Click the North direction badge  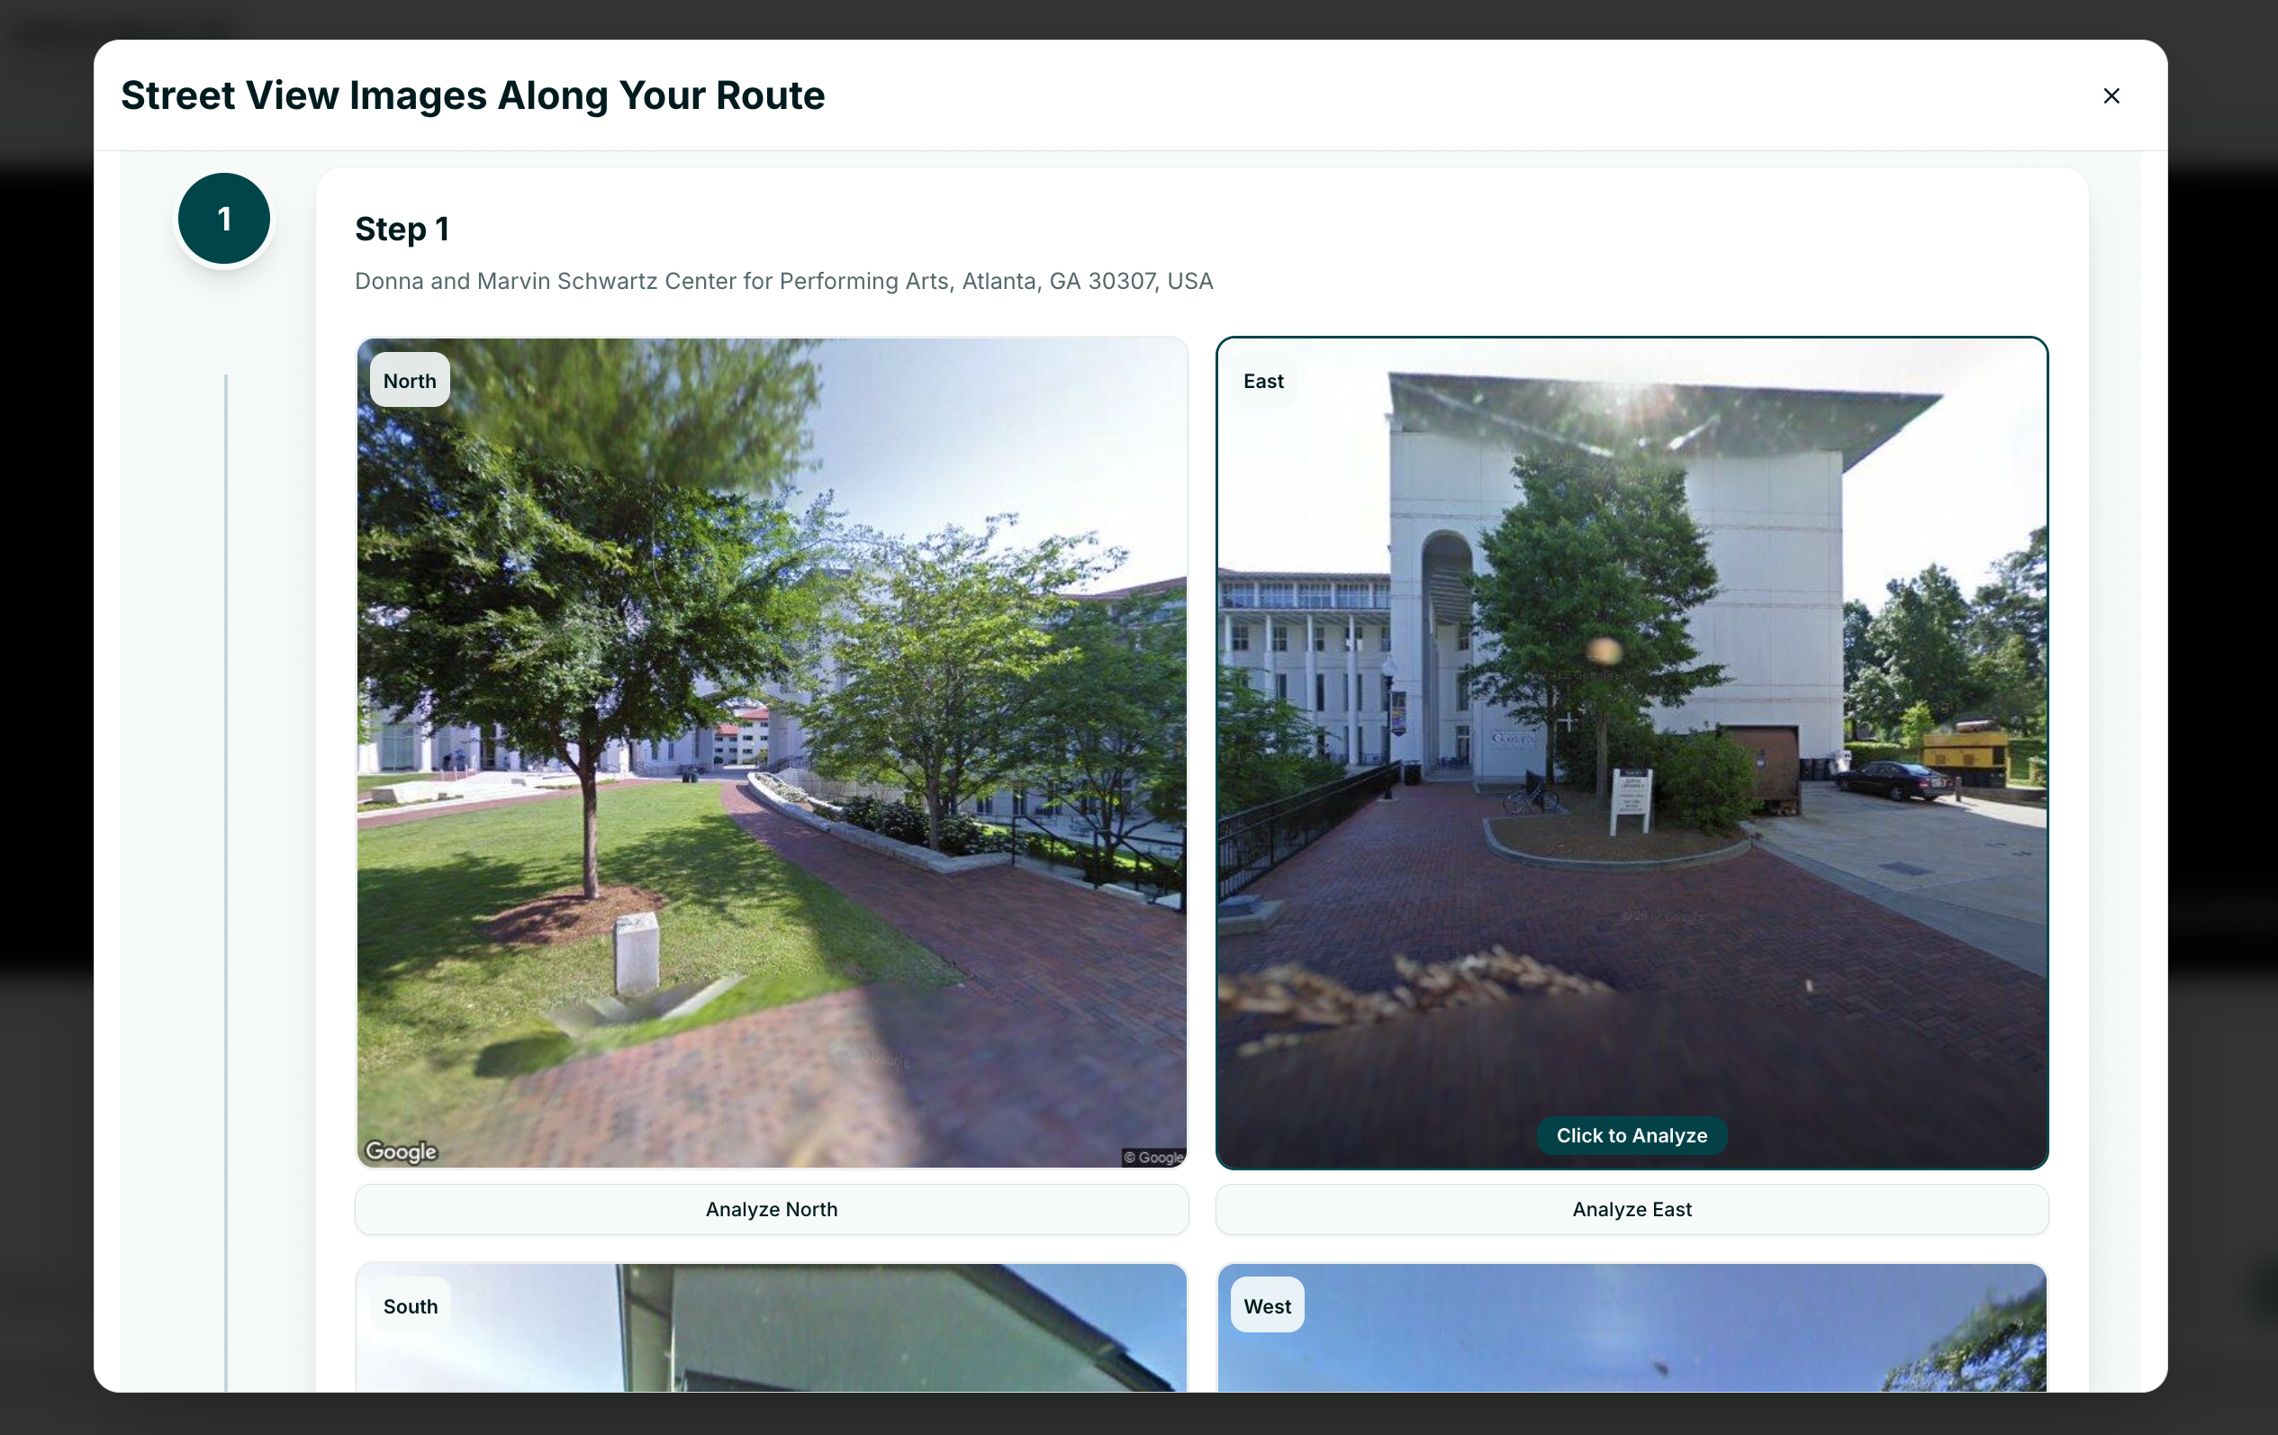tap(410, 380)
